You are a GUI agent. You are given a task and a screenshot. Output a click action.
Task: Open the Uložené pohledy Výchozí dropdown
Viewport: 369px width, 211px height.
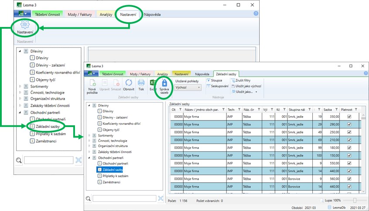(188, 87)
